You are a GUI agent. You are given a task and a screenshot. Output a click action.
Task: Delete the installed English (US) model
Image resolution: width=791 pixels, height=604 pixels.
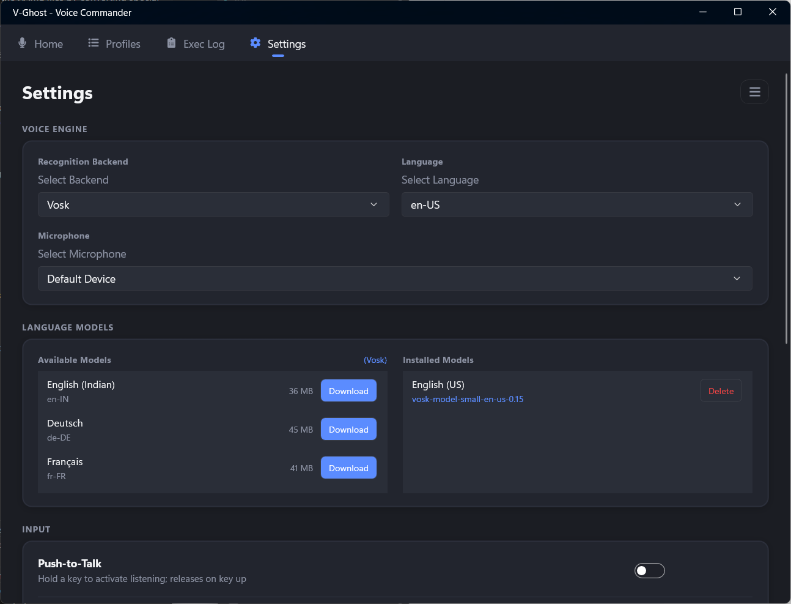[721, 391]
